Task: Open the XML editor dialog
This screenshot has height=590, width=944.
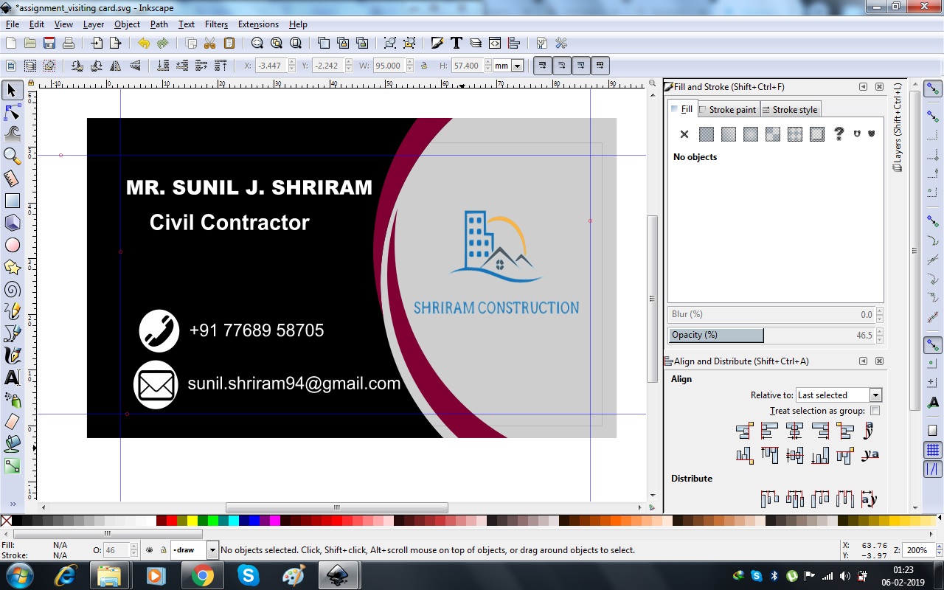Action: (495, 44)
